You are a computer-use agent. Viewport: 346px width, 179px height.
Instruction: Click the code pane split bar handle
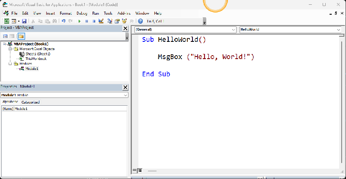tap(342, 35)
